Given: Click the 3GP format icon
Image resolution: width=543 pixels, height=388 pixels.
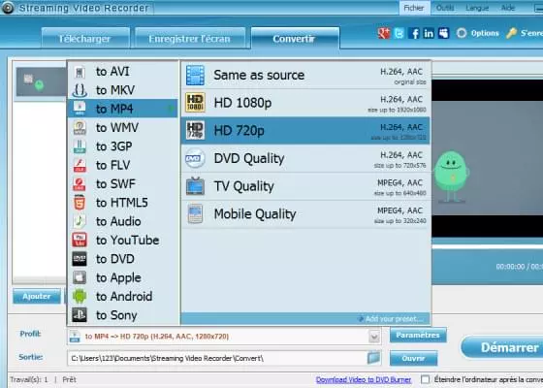Looking at the screenshot, I should coord(80,146).
